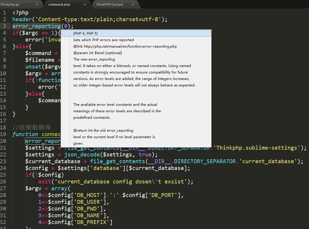The image size is (309, 229).
Task: Click the $config variable on line 24
Action: click(36, 168)
